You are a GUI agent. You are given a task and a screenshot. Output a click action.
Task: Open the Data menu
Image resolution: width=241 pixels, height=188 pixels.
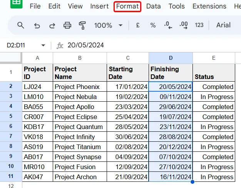153,6
